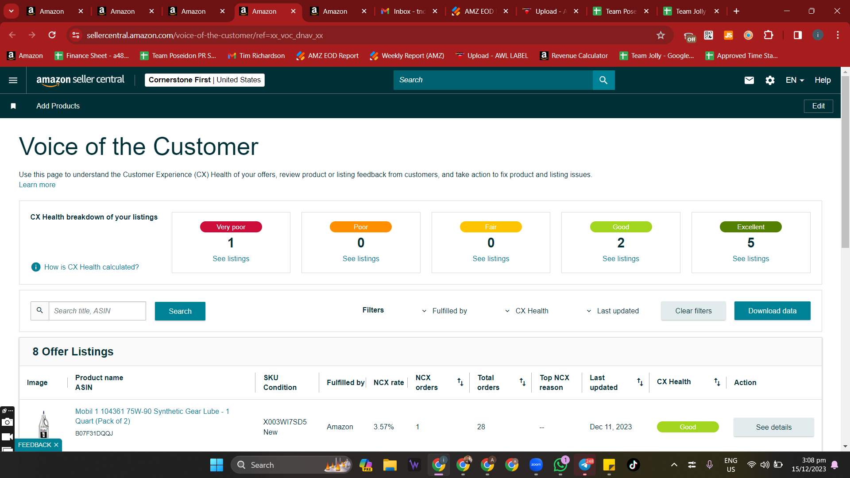Open File Explorer from the taskbar

tap(390, 465)
